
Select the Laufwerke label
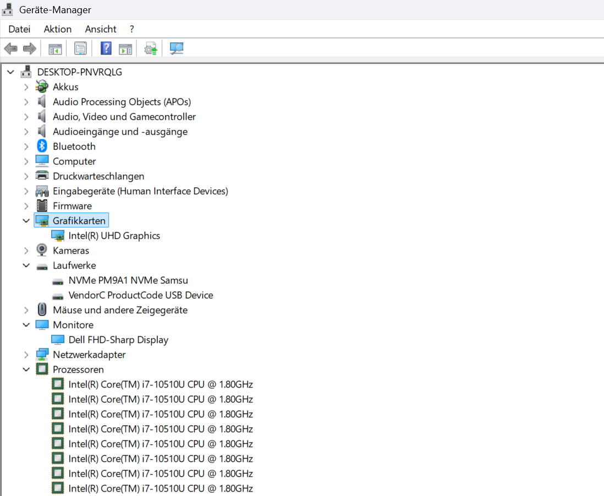pos(74,265)
